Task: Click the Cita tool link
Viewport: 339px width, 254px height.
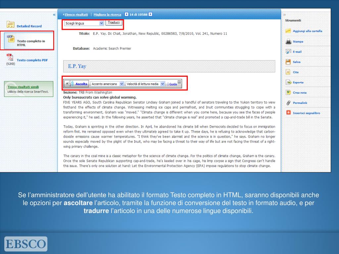Action: (x=296, y=72)
